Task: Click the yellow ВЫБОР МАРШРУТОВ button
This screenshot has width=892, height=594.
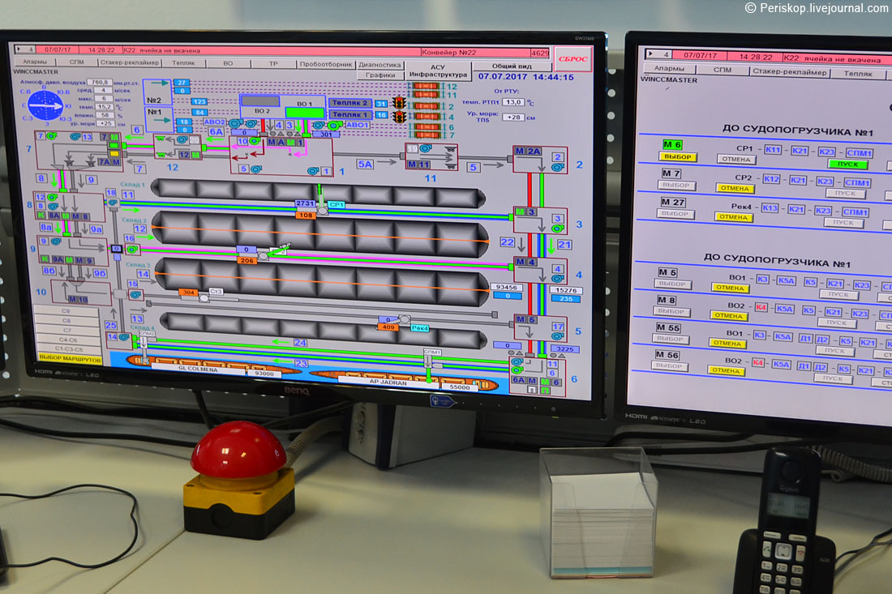Action: pos(70,359)
